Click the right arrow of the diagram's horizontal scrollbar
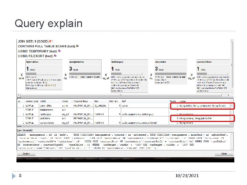247x185 pixels. click(x=228, y=95)
